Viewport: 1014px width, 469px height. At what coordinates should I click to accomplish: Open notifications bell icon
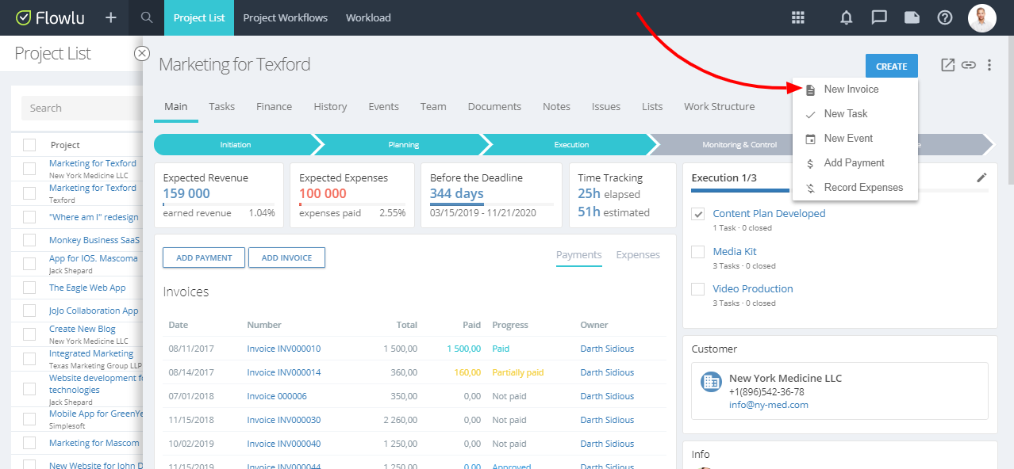(847, 17)
